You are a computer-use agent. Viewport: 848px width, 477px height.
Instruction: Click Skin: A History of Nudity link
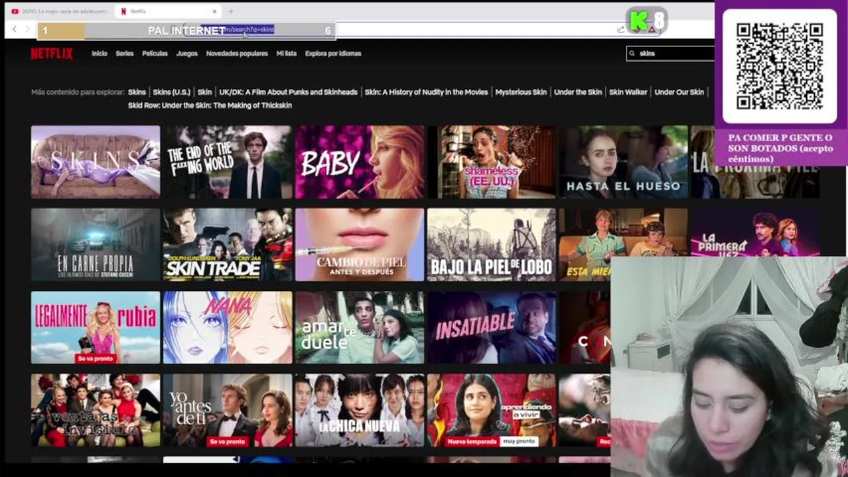(426, 92)
